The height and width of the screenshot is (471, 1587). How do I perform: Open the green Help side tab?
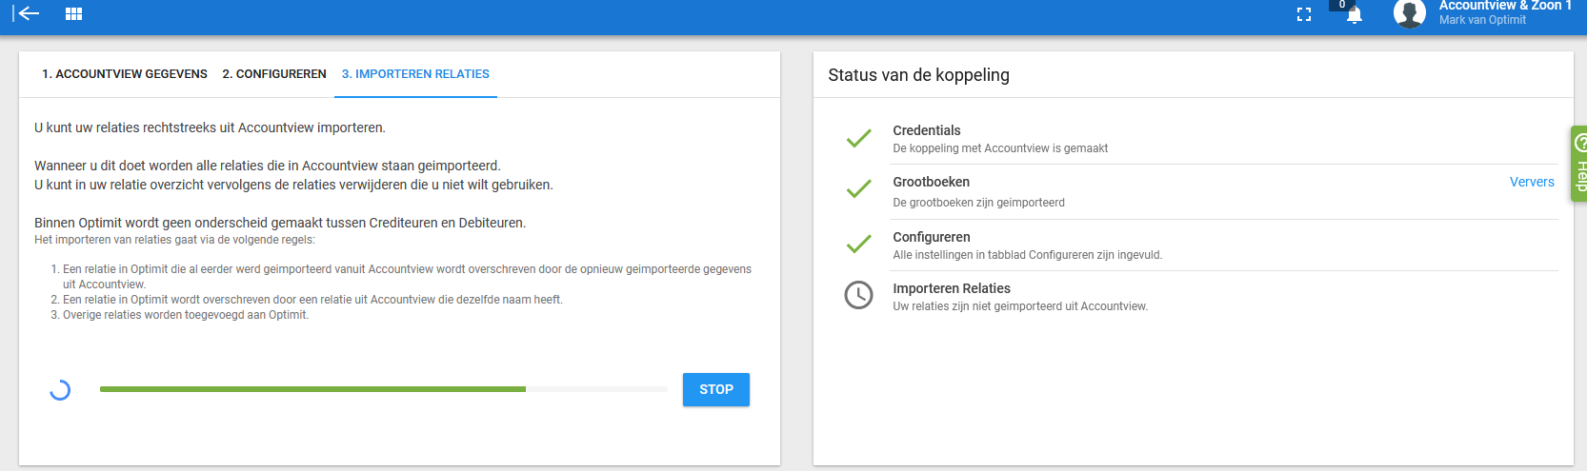point(1578,164)
